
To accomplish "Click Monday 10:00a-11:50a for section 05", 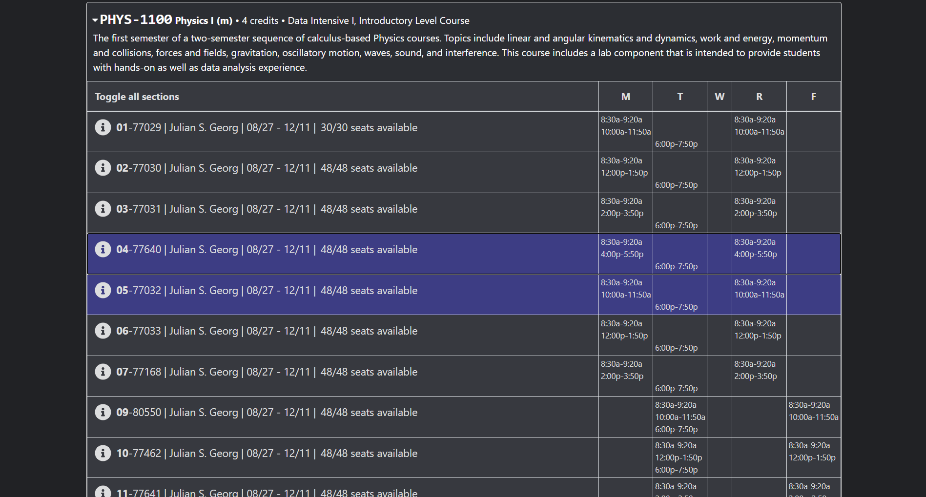I will pos(626,295).
